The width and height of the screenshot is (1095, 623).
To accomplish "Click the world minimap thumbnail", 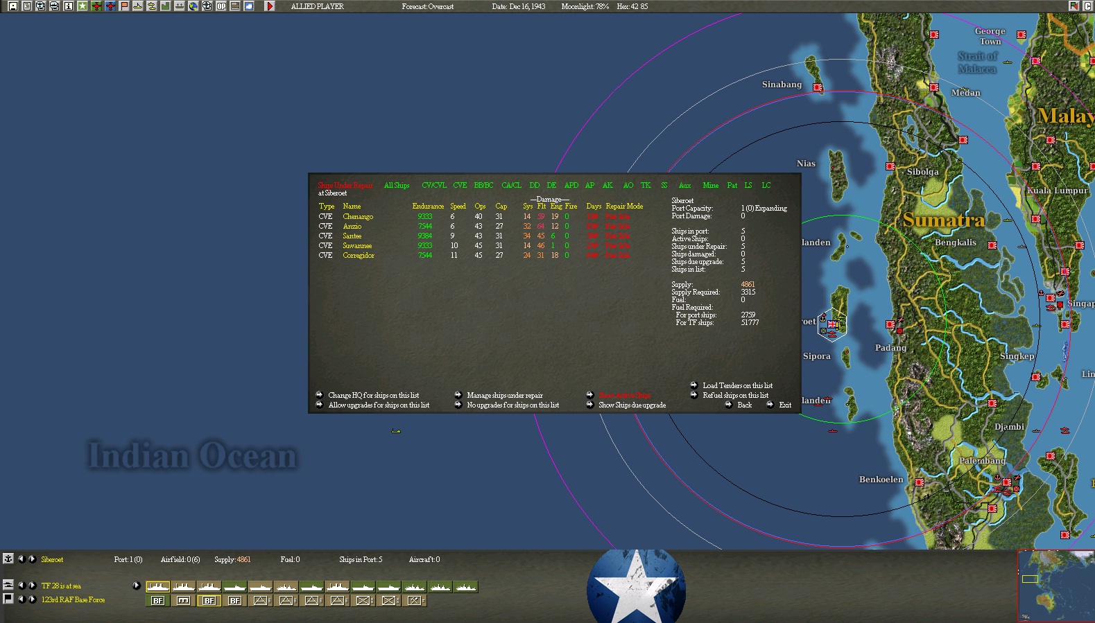I will coord(1055,586).
